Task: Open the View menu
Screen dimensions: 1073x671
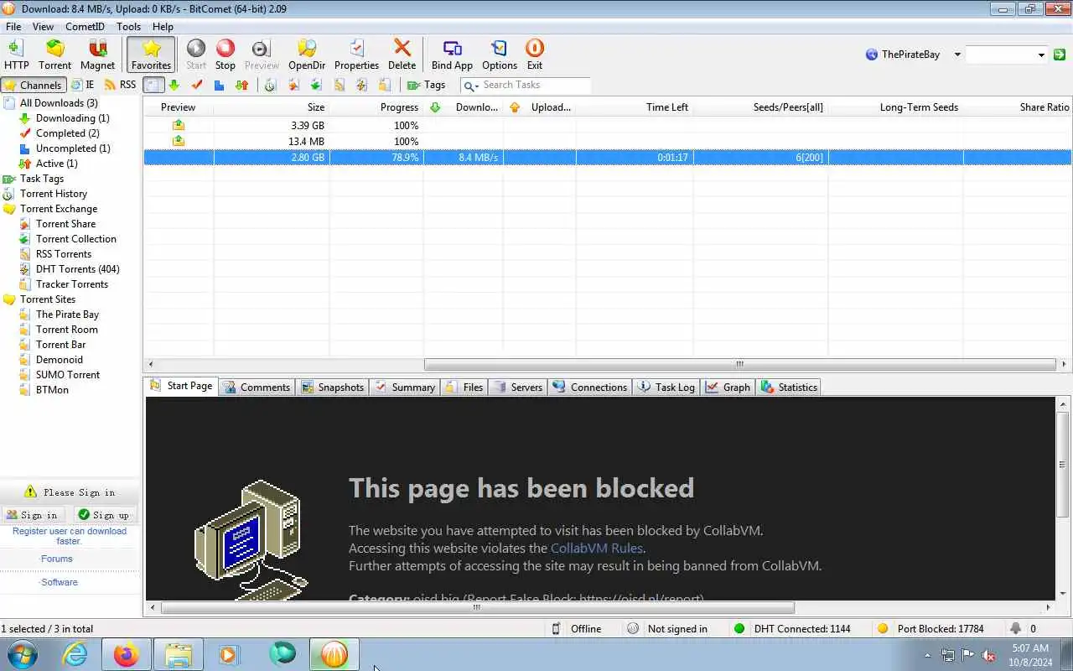Action: point(43,27)
